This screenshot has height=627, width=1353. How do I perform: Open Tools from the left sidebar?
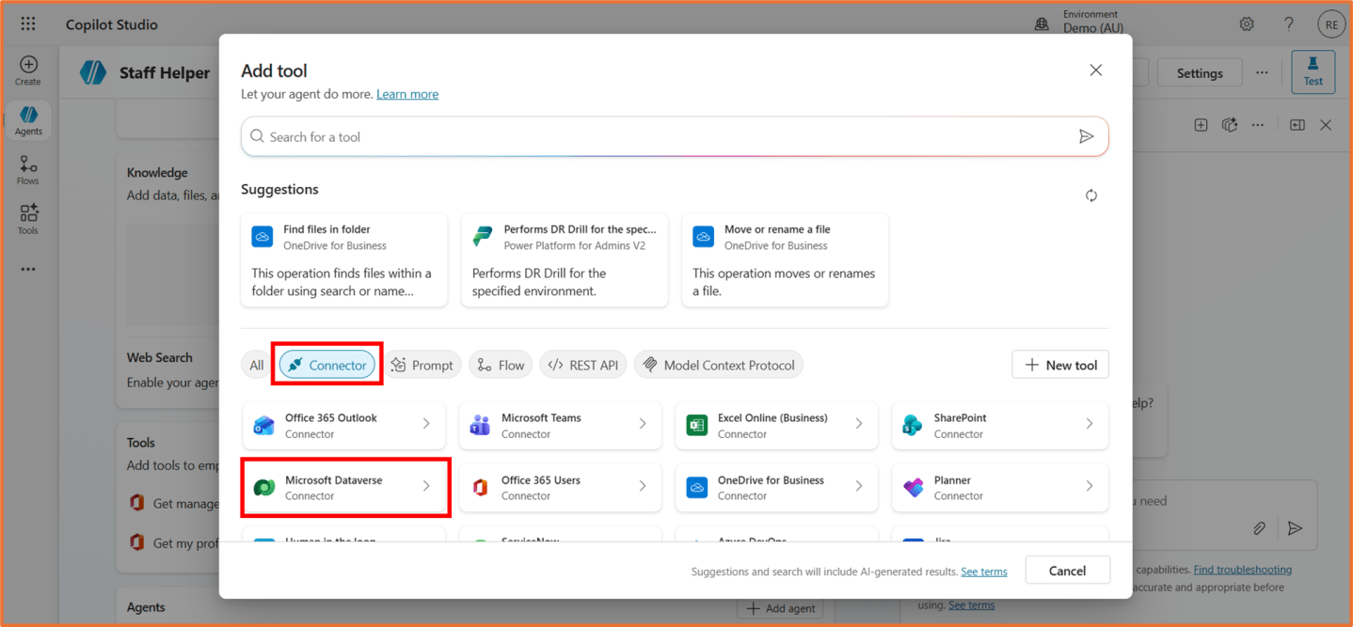(28, 219)
